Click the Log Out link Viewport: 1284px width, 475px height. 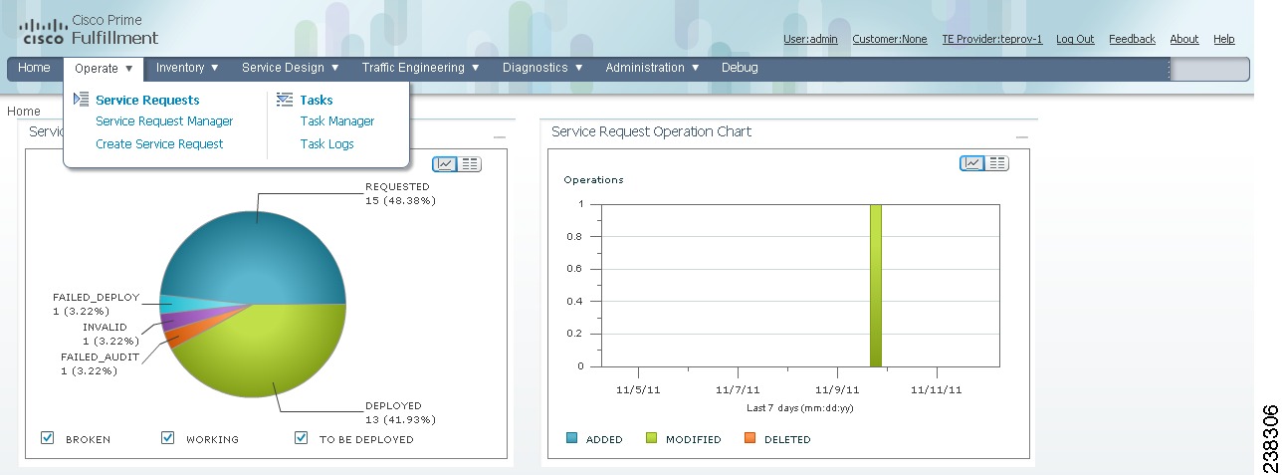point(1075,39)
